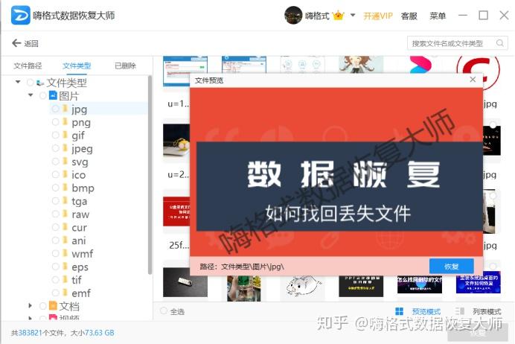
Task: Close the 文件预览 dialog
Action: (x=473, y=79)
